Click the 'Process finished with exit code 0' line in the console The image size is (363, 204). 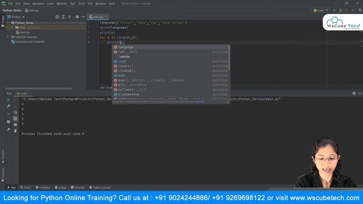pos(53,134)
